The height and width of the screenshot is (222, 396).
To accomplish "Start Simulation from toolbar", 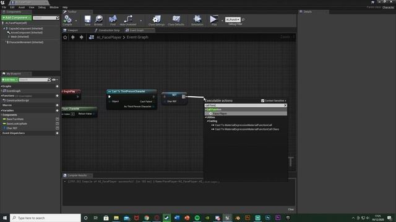I will click(x=197, y=20).
